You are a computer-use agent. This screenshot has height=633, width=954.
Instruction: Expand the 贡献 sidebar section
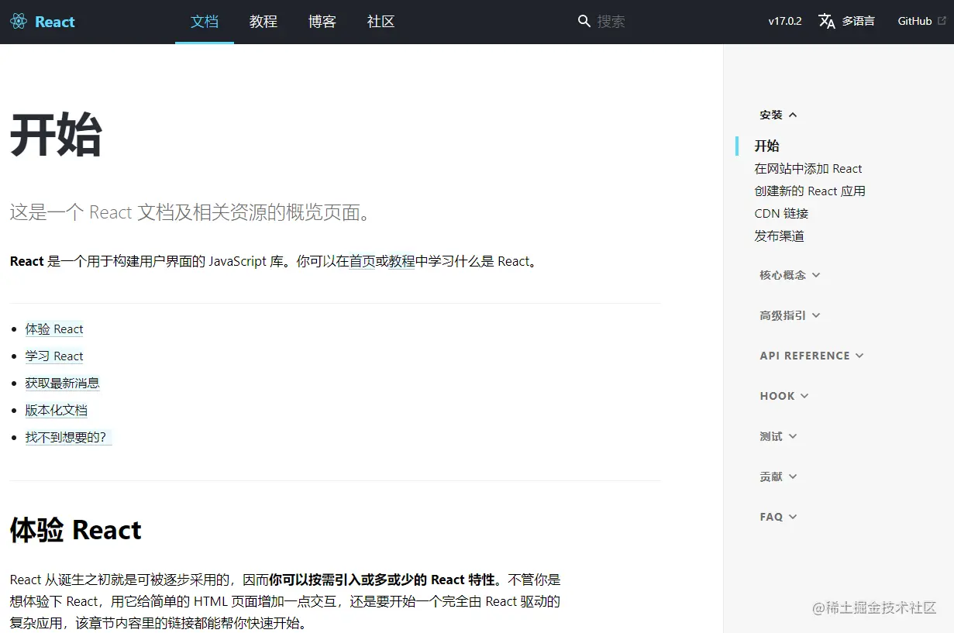[x=778, y=476]
